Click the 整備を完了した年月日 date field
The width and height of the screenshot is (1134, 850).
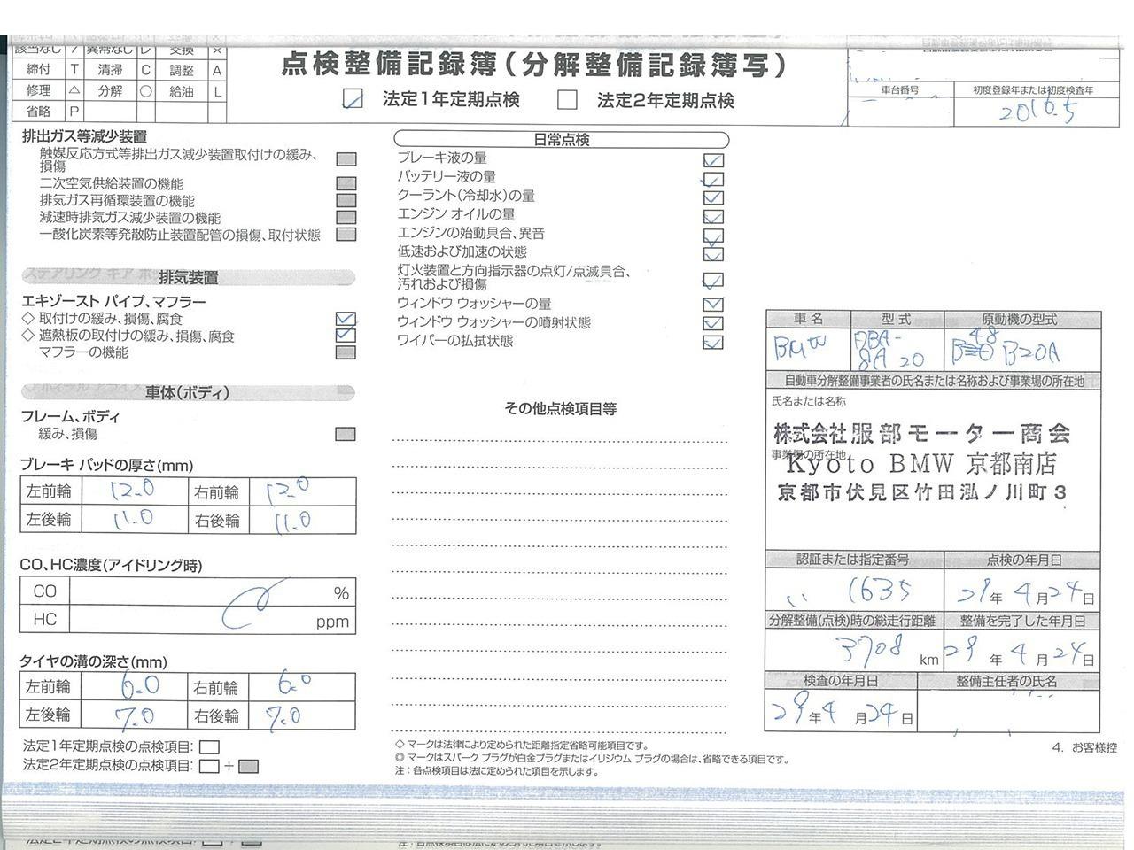tap(1022, 652)
